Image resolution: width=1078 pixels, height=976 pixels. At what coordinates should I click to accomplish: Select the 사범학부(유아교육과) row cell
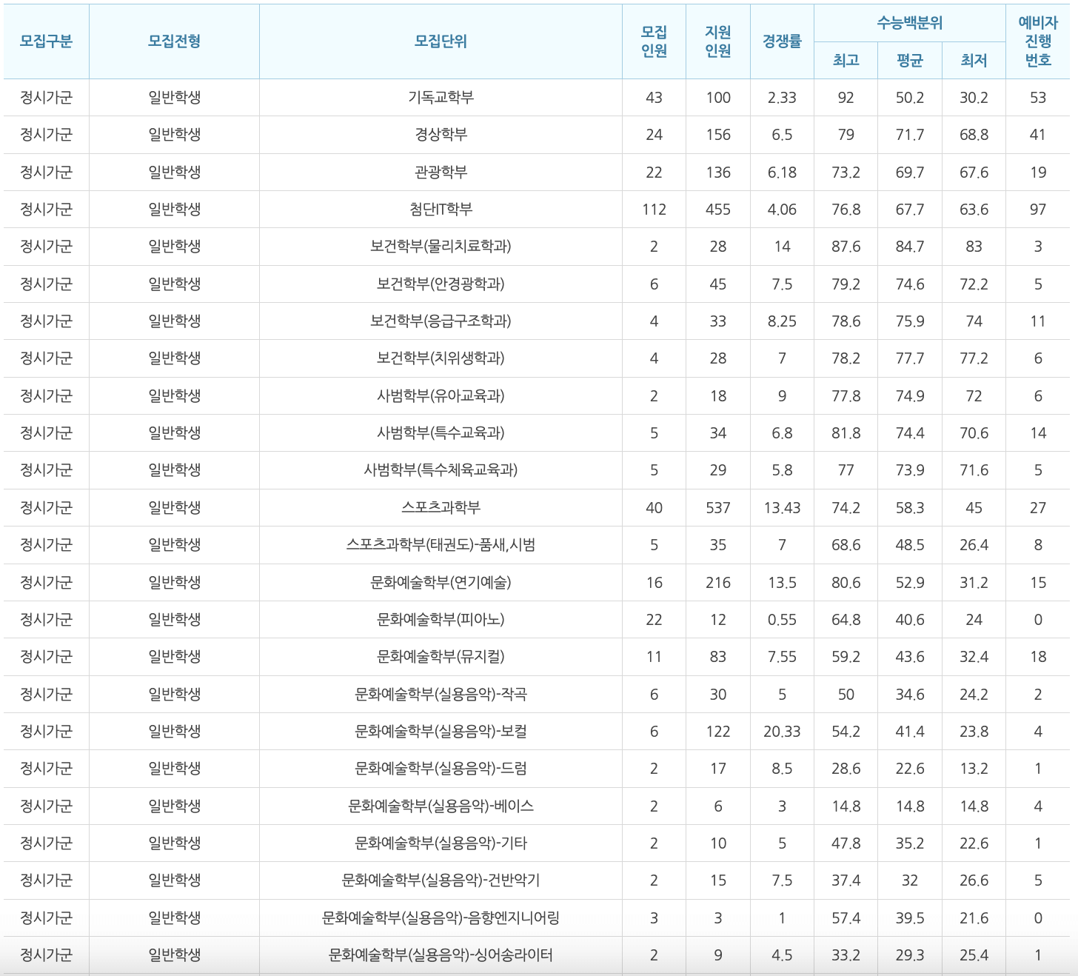440,395
